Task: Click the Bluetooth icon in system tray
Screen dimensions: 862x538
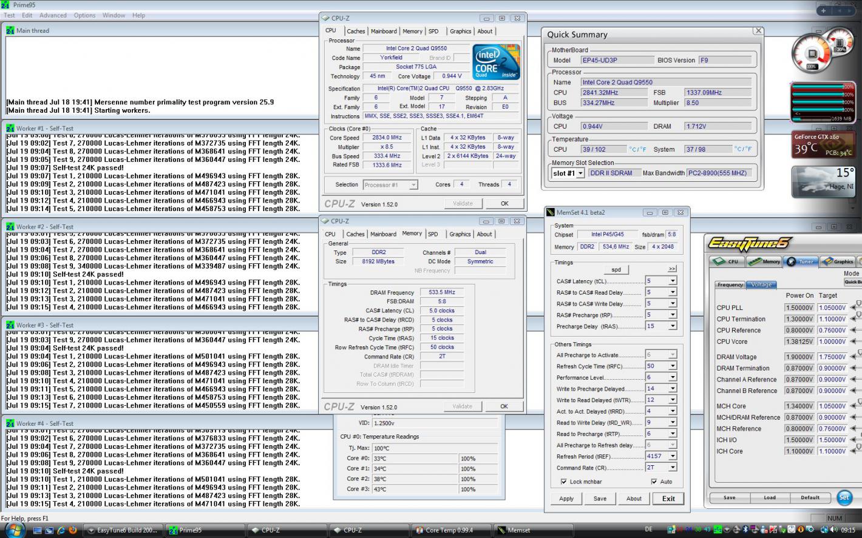Action: coord(746,530)
